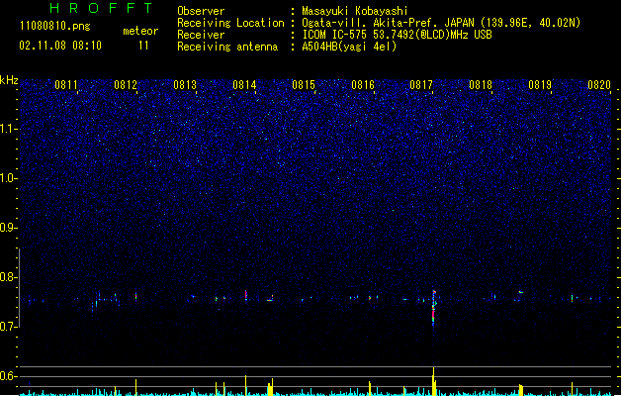Click the kHz axis unit label

9,80
